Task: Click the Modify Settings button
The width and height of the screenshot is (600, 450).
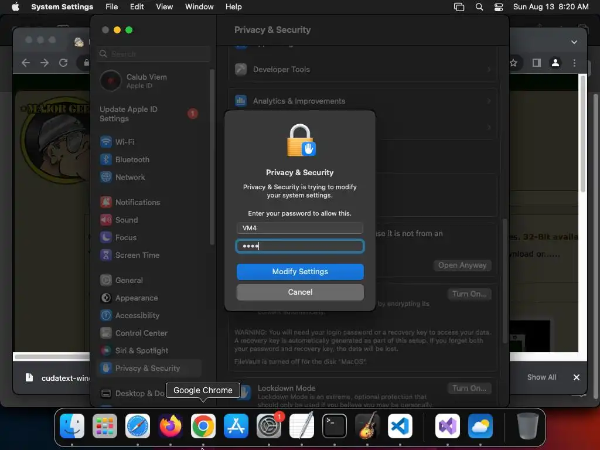Action: click(x=300, y=272)
